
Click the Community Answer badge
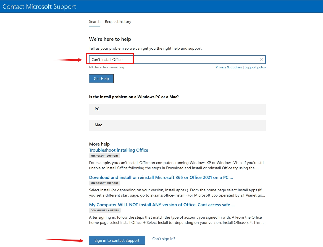click(105, 210)
